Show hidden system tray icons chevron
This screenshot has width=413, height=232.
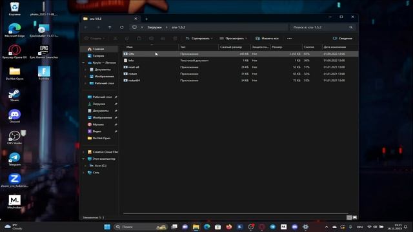[x=327, y=227]
